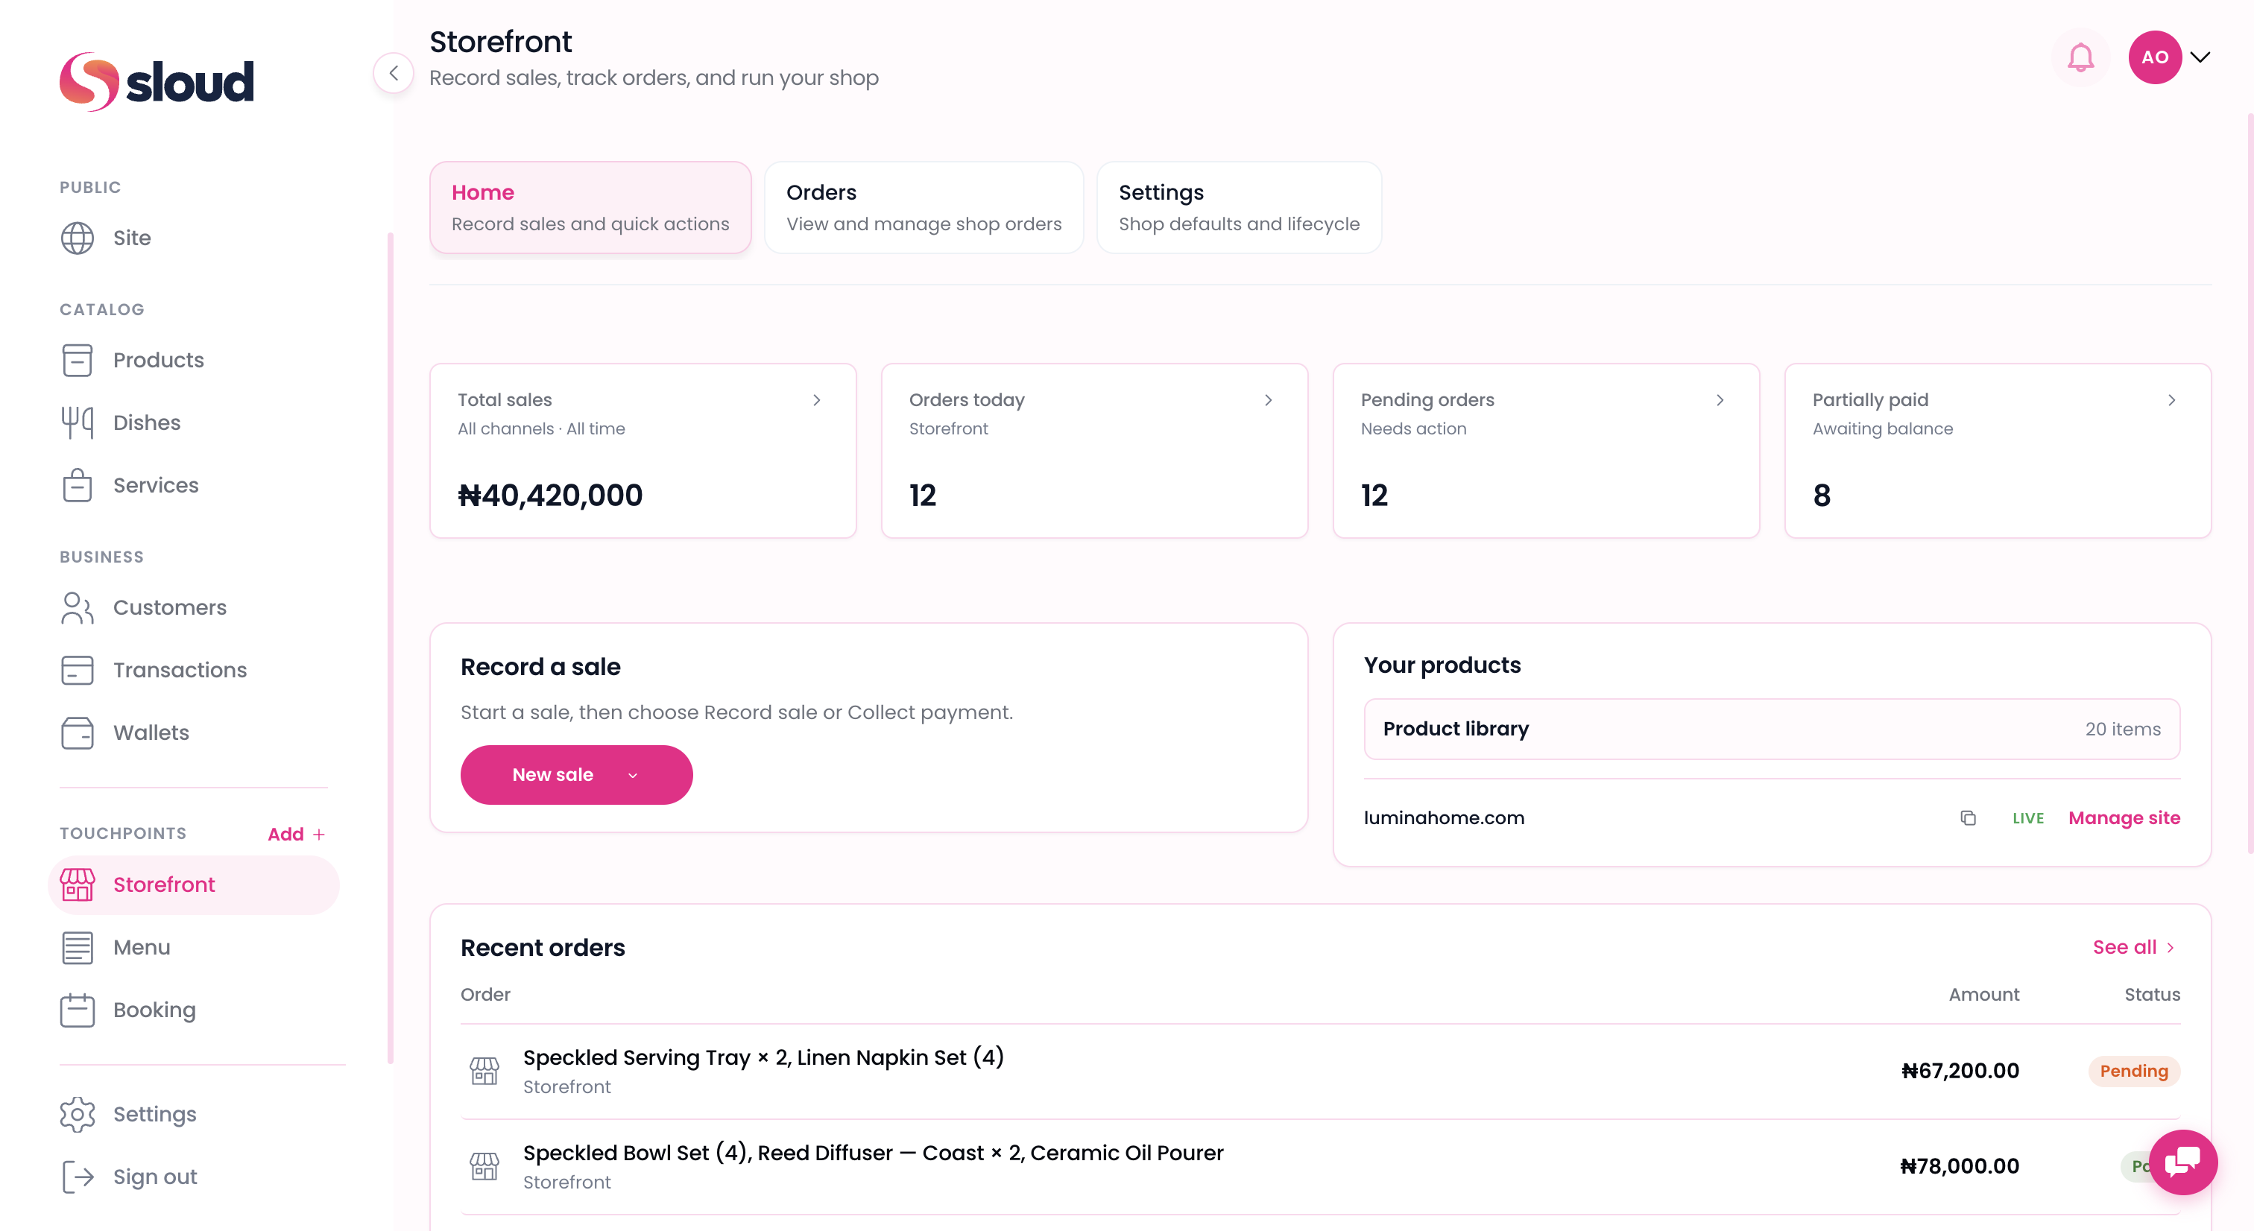Click the Wallets icon
Screen dimensions: 2254x1231
[77, 733]
